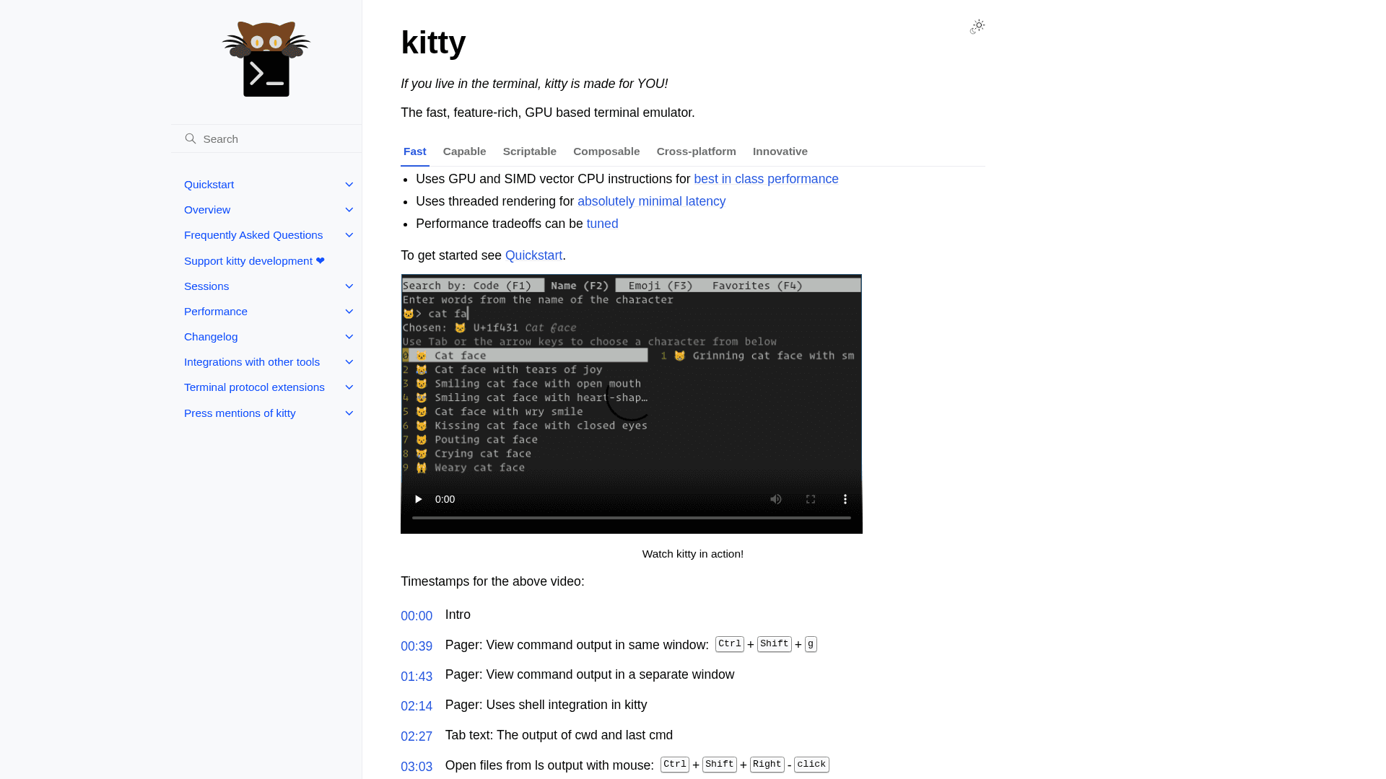The image size is (1386, 779).
Task: Expand the Performance sidebar section
Action: point(349,311)
